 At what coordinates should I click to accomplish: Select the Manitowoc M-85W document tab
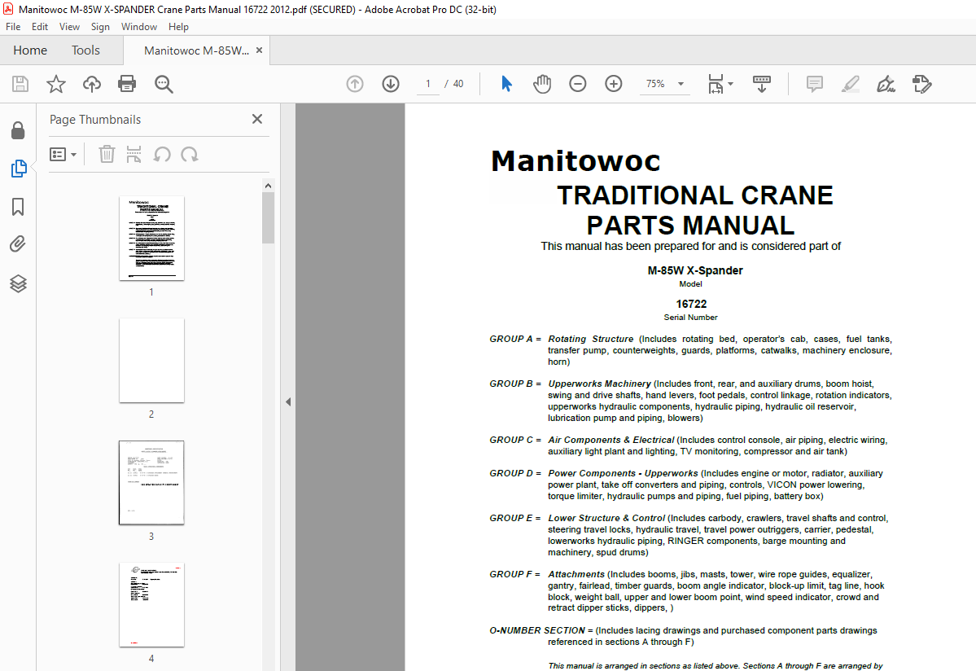196,51
